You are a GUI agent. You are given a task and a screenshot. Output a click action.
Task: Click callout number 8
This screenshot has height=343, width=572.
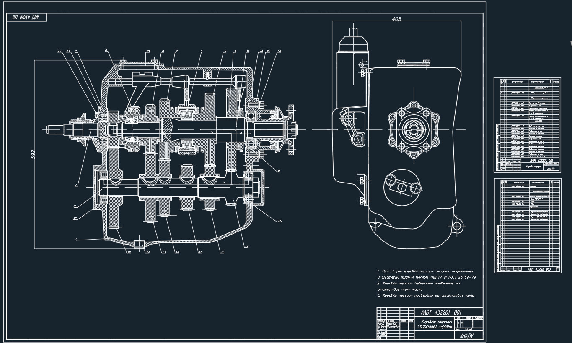pyautogui.click(x=225, y=51)
